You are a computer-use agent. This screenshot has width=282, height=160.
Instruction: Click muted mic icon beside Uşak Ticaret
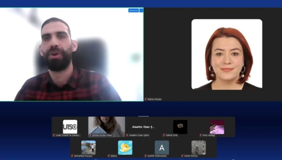tap(53, 135)
